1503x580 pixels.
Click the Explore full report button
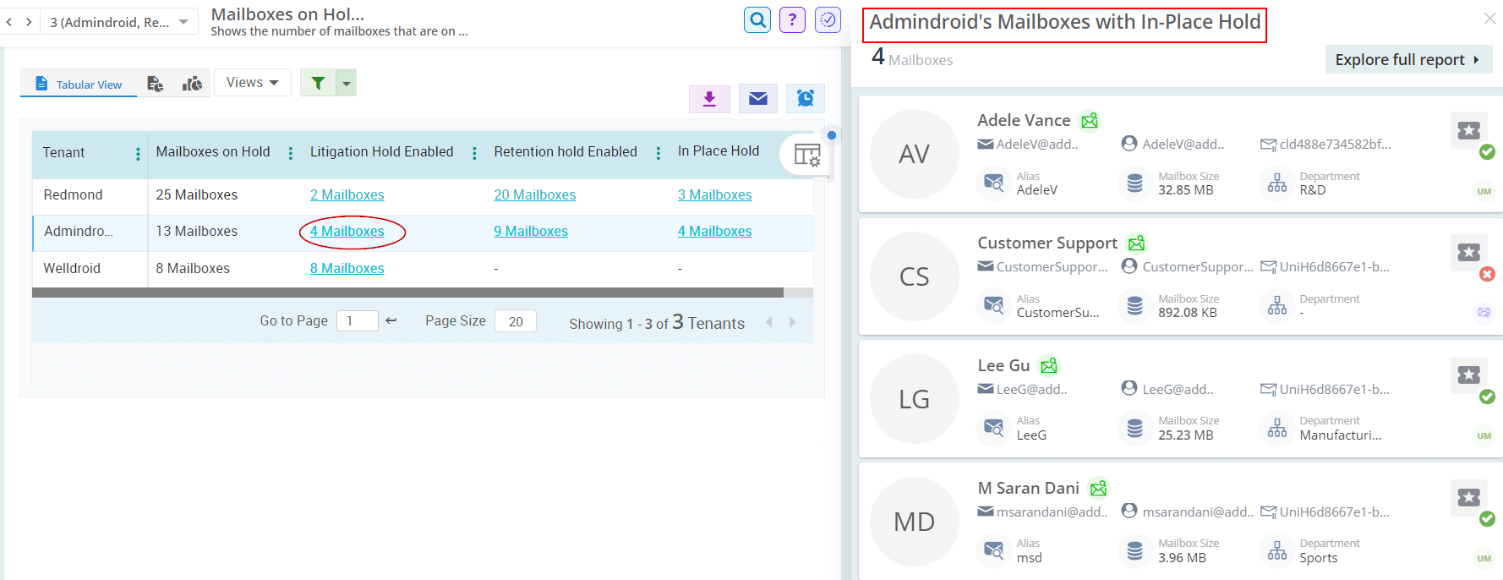click(1407, 59)
